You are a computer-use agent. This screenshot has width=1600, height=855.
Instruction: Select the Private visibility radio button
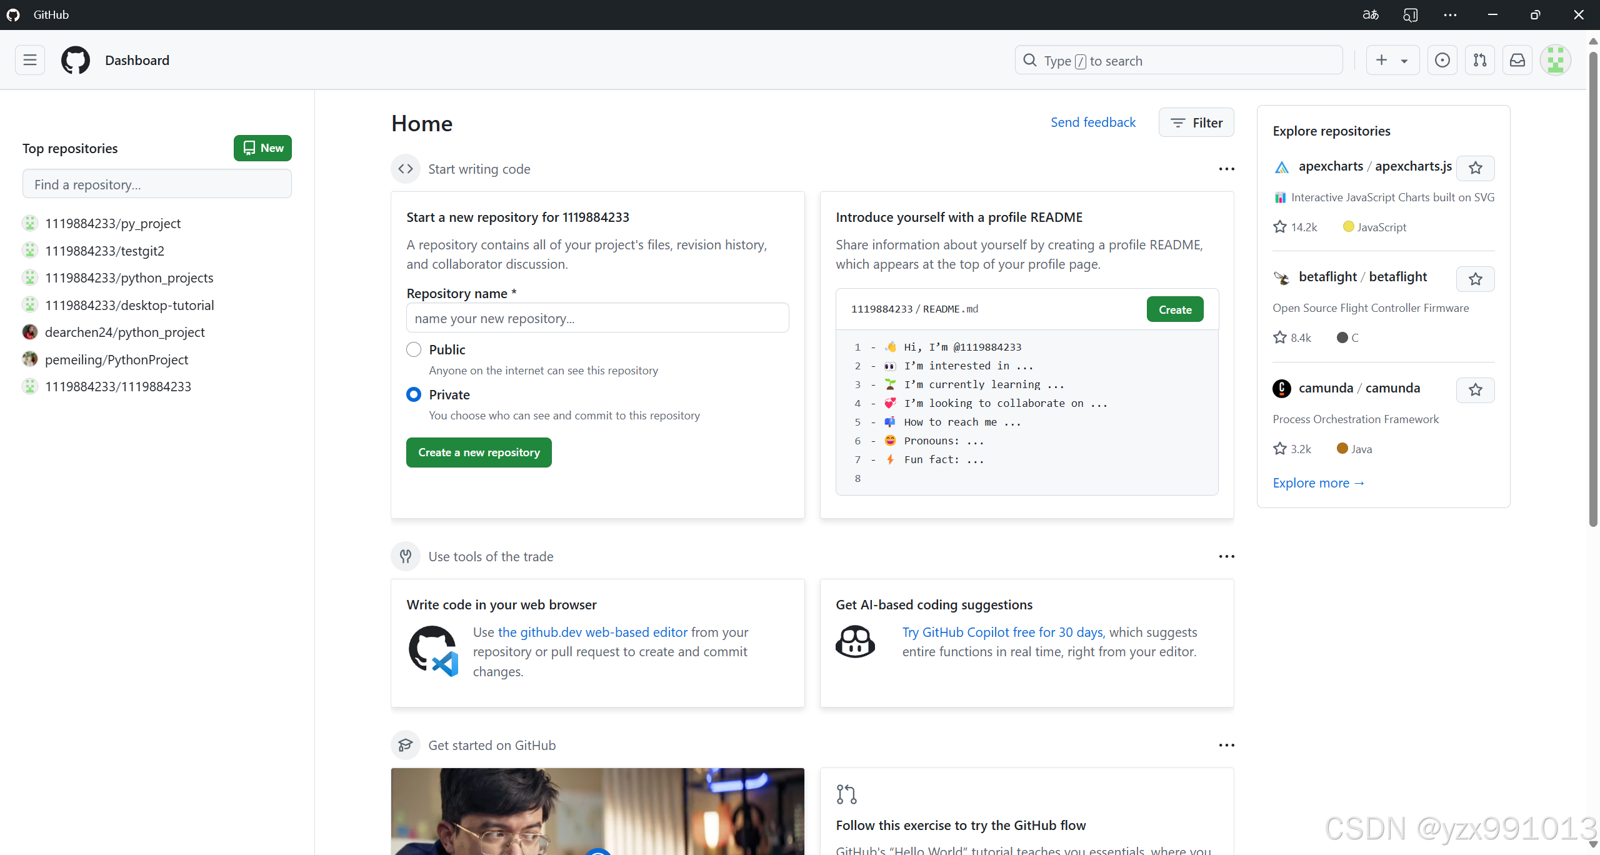pos(414,394)
